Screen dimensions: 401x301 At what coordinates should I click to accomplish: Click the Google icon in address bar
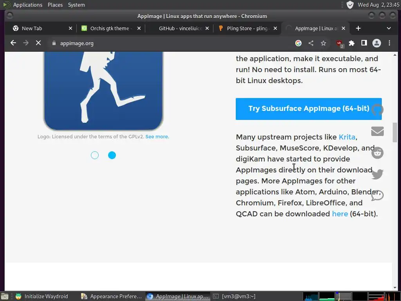298,43
